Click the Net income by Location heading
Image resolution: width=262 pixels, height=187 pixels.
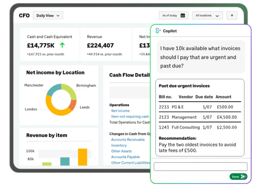click(x=55, y=73)
